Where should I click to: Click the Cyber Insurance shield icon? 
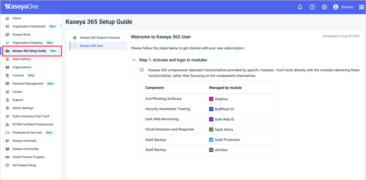click(7, 116)
